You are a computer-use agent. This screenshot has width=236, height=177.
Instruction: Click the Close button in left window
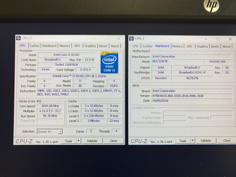tap(113, 141)
